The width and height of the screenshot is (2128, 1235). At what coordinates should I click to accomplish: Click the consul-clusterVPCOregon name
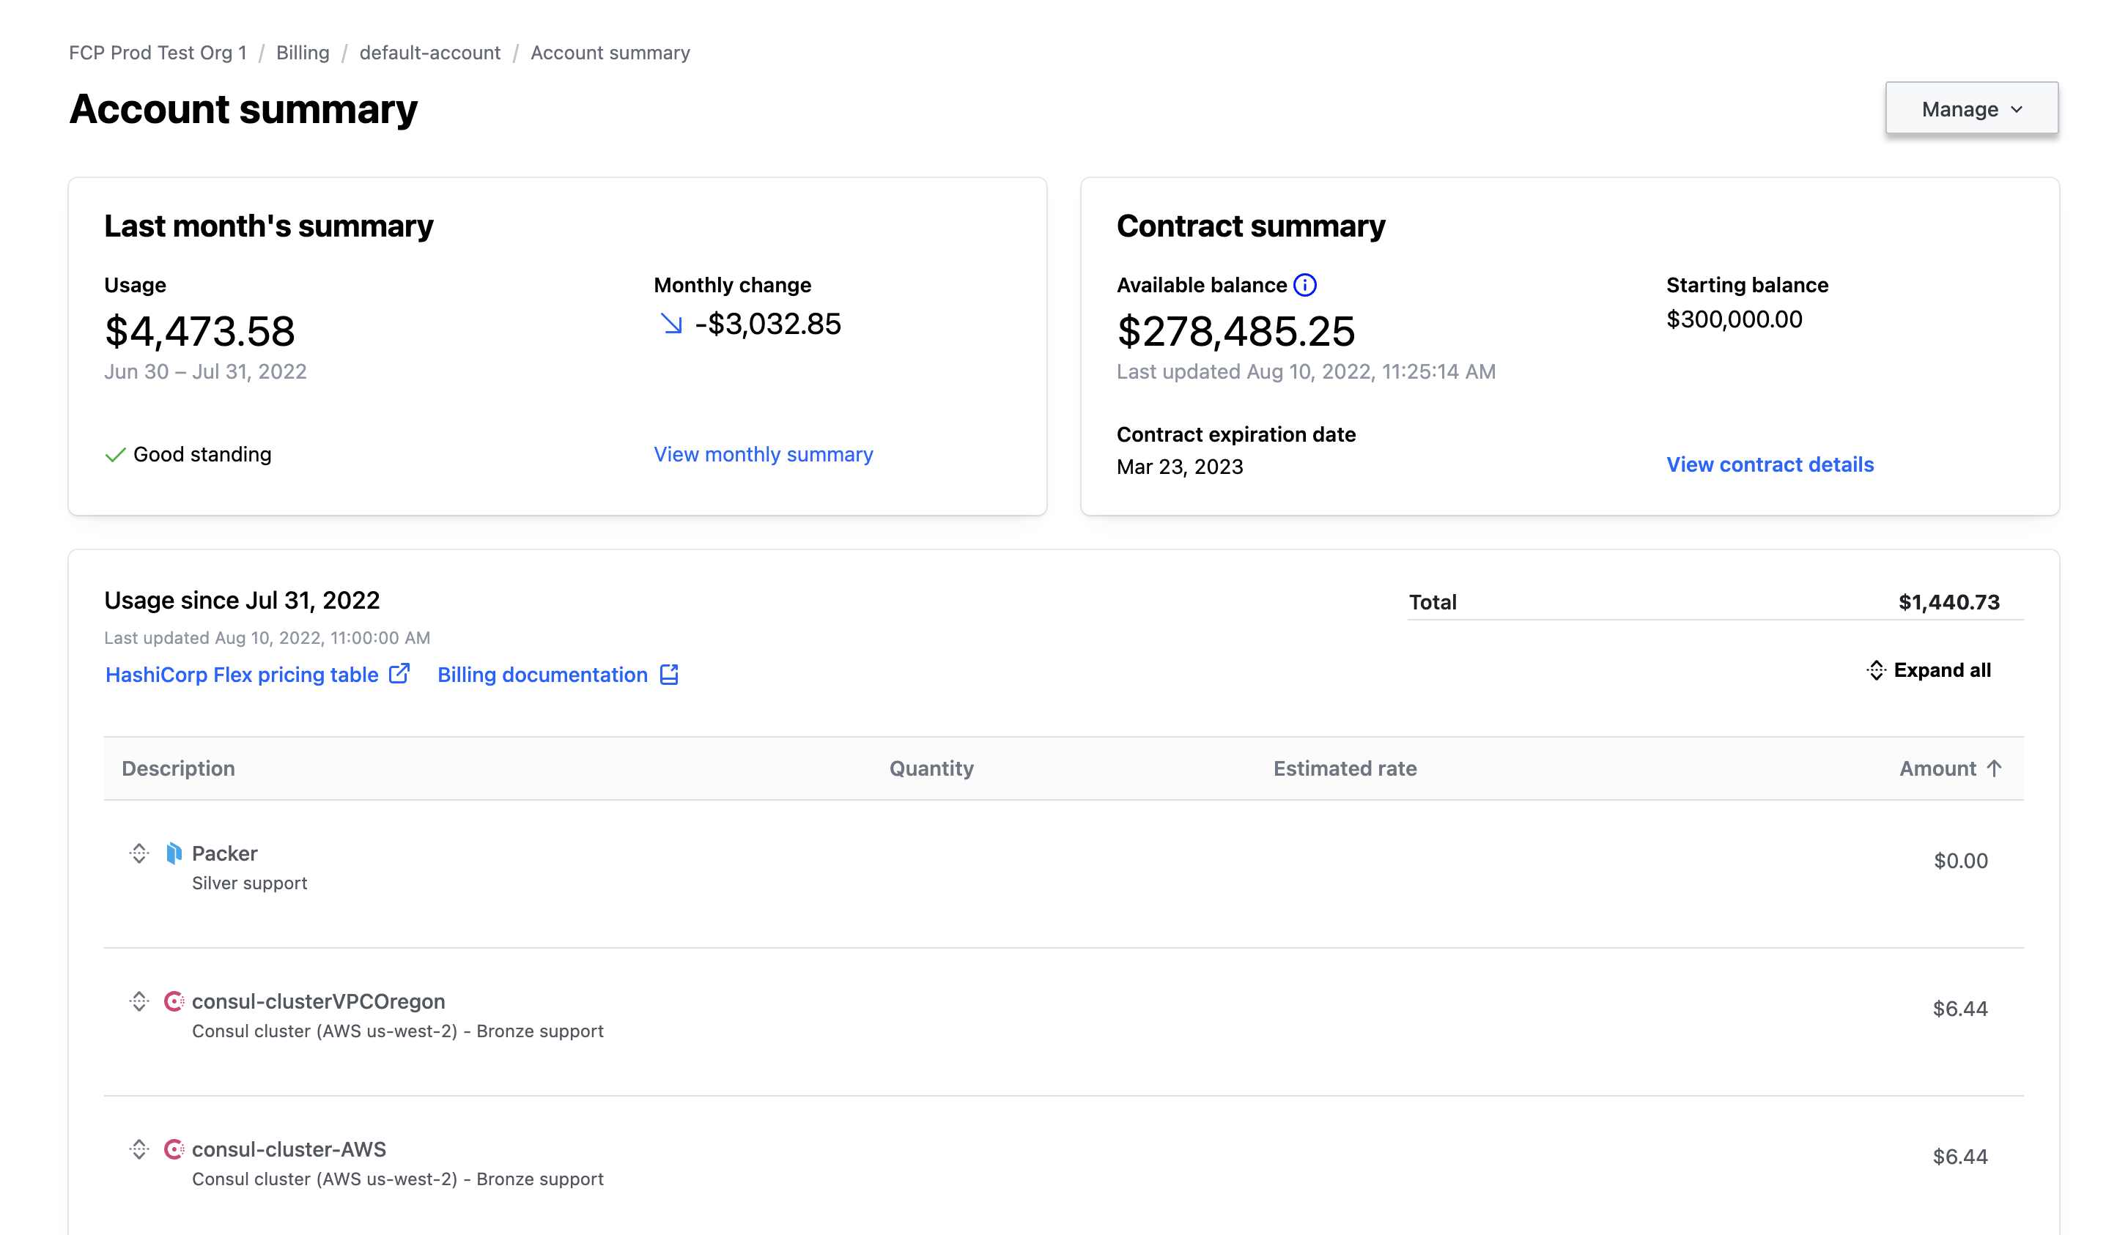[318, 1001]
